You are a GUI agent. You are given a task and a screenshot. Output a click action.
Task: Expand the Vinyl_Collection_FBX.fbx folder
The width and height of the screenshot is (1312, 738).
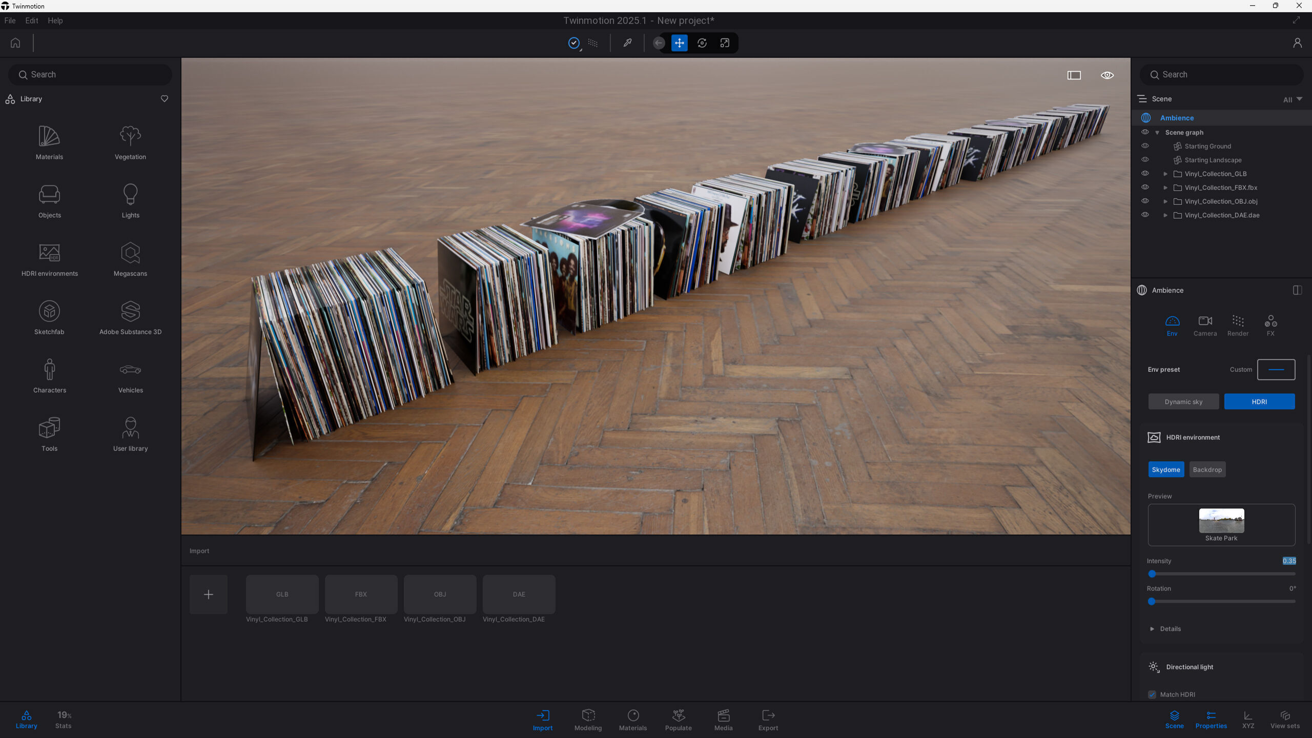tap(1165, 188)
